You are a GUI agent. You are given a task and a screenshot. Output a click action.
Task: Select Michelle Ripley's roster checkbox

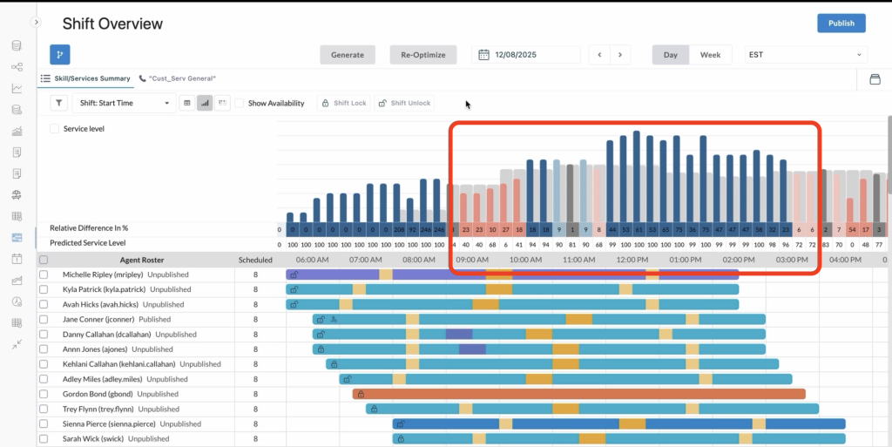pos(44,274)
